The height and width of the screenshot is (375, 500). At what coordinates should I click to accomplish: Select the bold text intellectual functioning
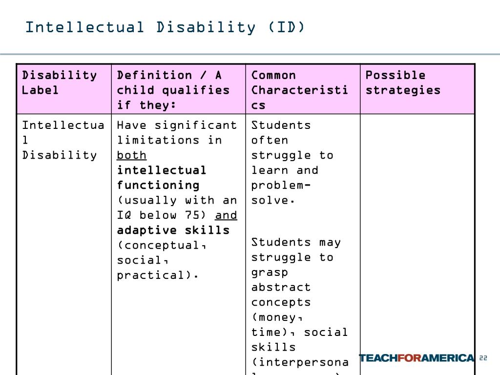(161, 178)
